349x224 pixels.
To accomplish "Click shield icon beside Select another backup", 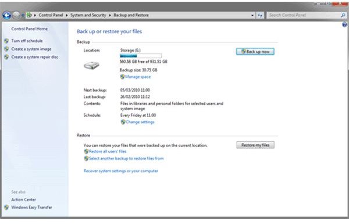I will coord(86,158).
